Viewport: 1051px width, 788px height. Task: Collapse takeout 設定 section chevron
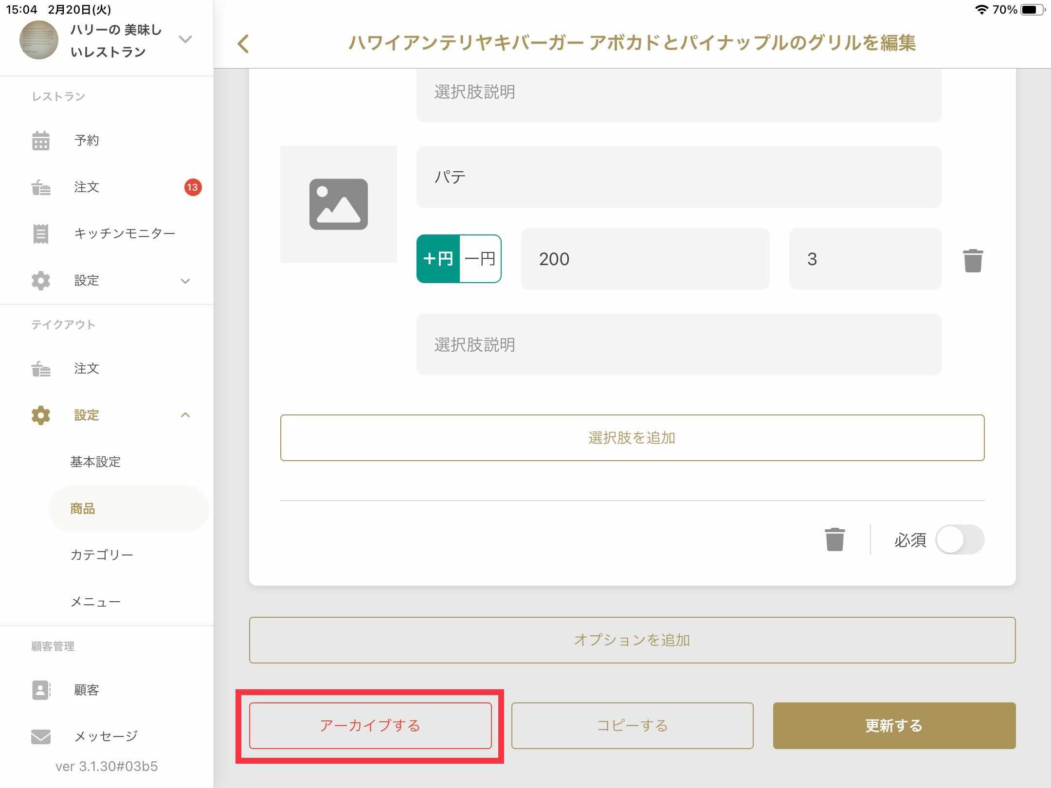point(185,415)
